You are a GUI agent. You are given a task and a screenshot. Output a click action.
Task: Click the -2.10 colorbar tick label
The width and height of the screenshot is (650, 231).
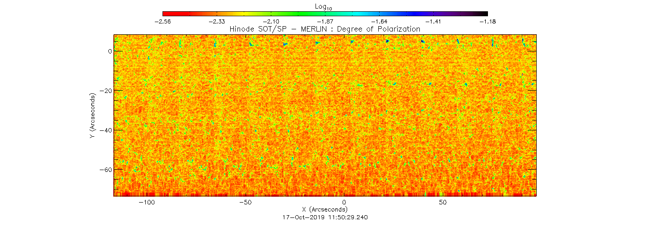coord(271,22)
